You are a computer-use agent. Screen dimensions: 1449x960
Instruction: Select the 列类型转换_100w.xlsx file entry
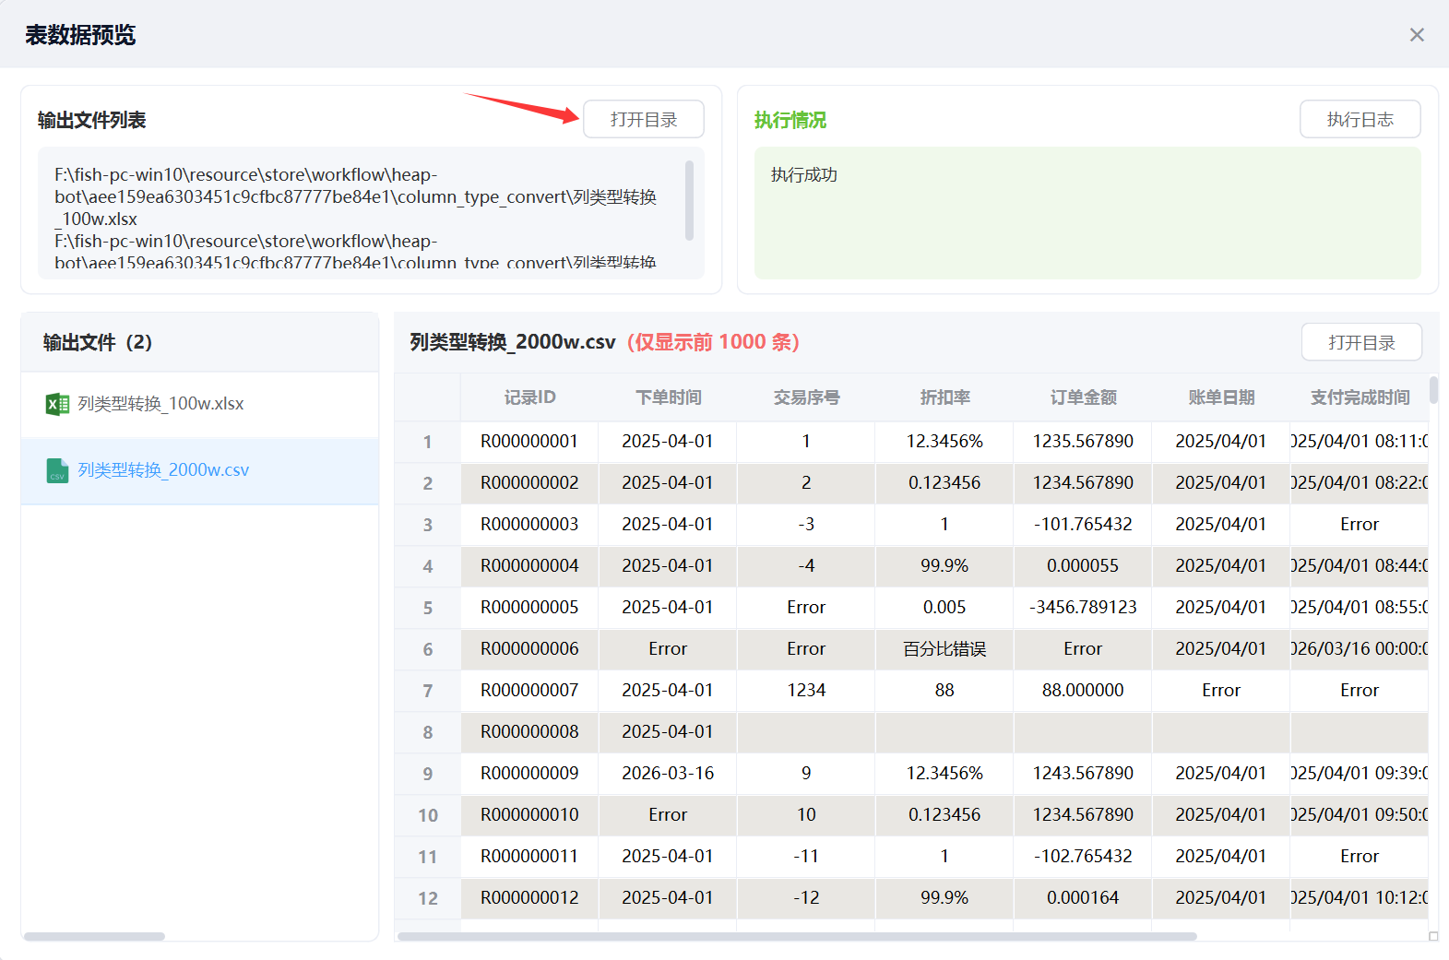point(160,404)
